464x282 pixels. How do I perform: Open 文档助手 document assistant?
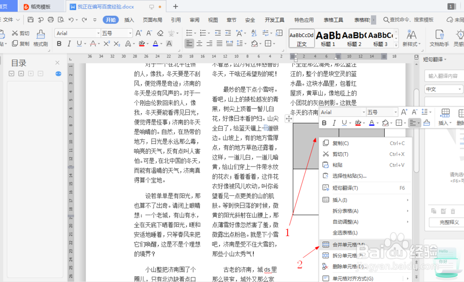[439, 38]
